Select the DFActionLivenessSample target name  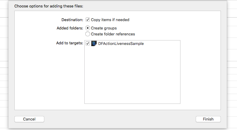(x=121, y=43)
